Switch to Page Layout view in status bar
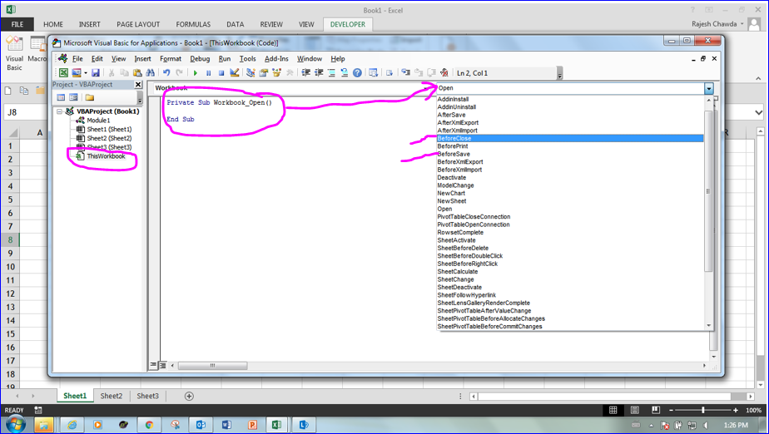769x434 pixels. [635, 410]
